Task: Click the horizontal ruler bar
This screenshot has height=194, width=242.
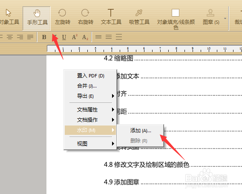Action: (144, 48)
